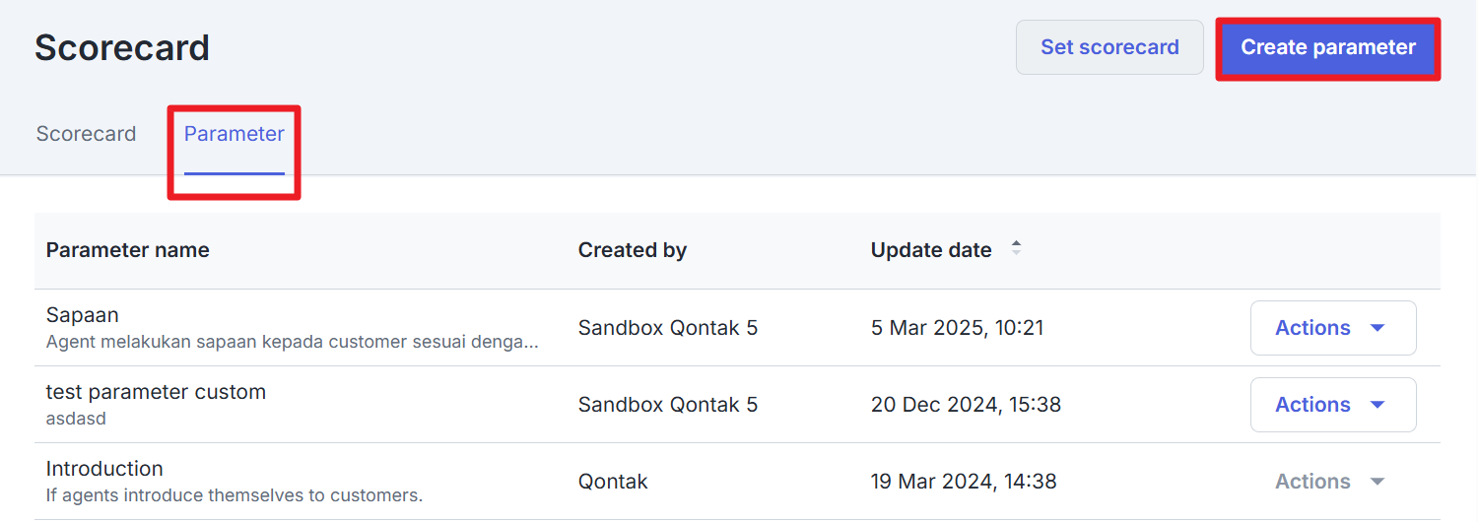This screenshot has height=522, width=1478.
Task: Select the test parameter custom name
Action: click(156, 392)
